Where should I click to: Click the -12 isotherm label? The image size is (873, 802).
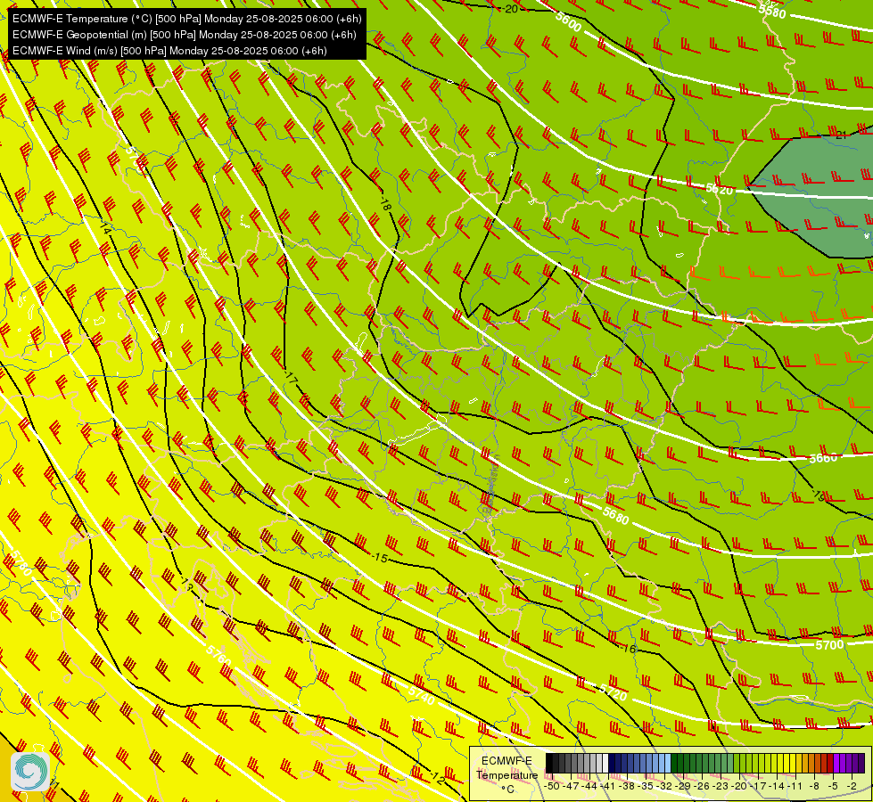click(437, 778)
